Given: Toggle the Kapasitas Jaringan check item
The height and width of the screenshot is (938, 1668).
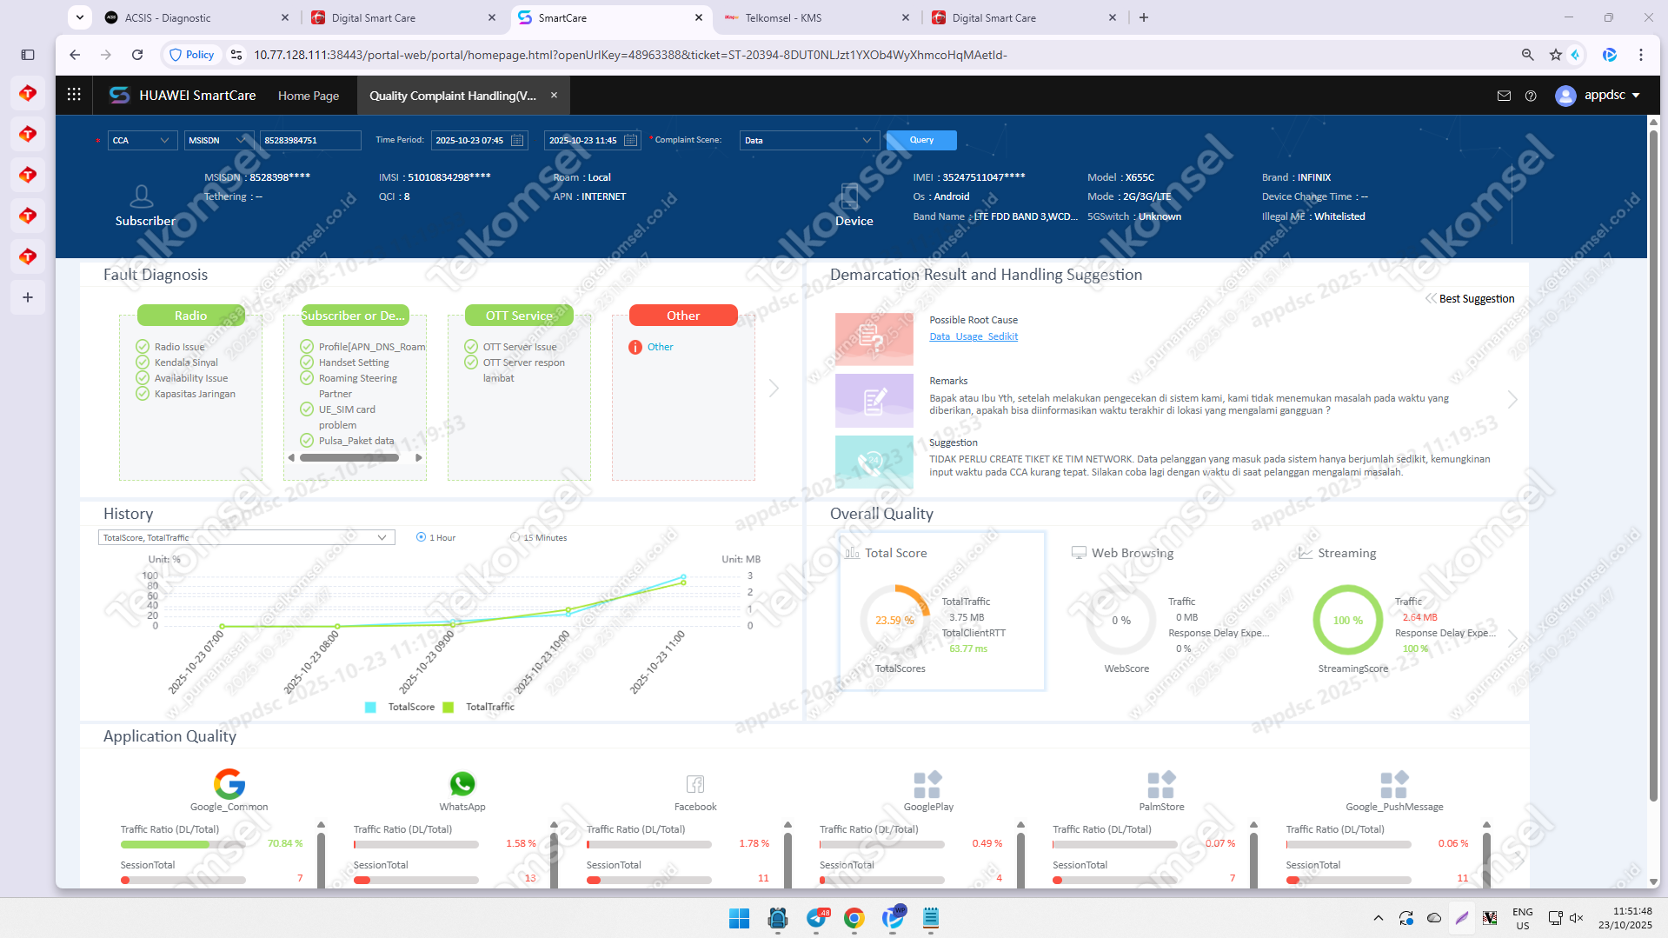Looking at the screenshot, I should point(143,394).
